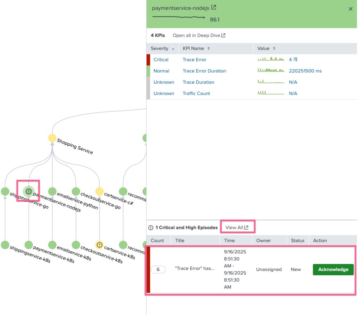The image size is (358, 315).
Task: Select the shippingservice-go node
Action: click(x=5, y=191)
